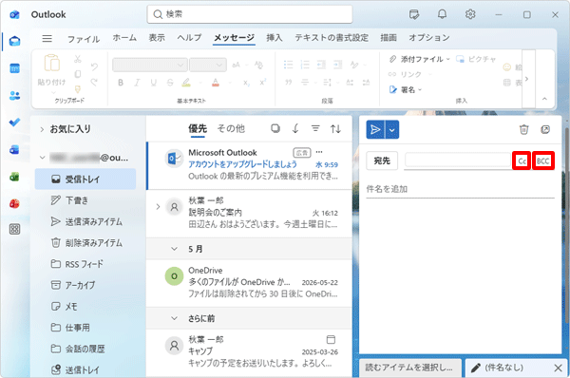The width and height of the screenshot is (570, 378).
Task: Click the Bold formatting icon
Action: (x=121, y=83)
